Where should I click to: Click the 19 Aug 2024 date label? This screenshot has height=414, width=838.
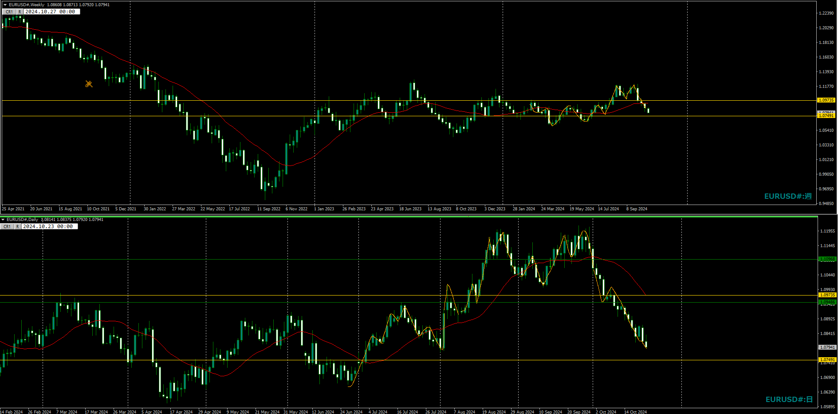(494, 412)
